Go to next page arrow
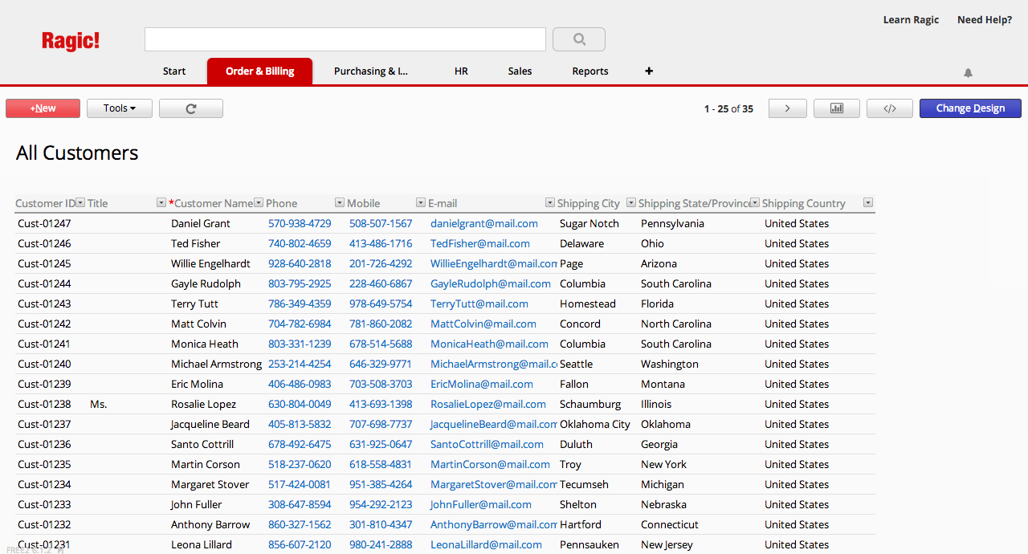Viewport: 1028px width, 554px height. point(787,108)
